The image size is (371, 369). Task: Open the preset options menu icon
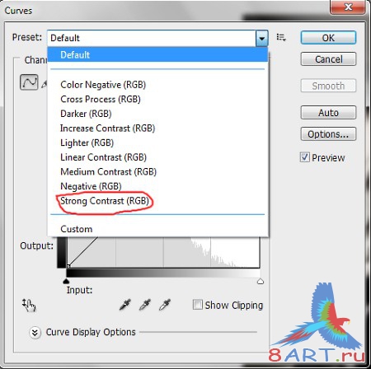[x=281, y=37]
